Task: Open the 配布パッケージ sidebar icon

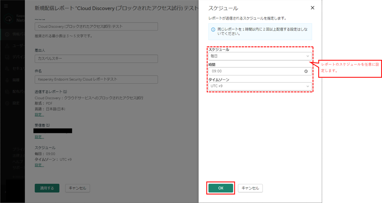Action: click(x=7, y=91)
